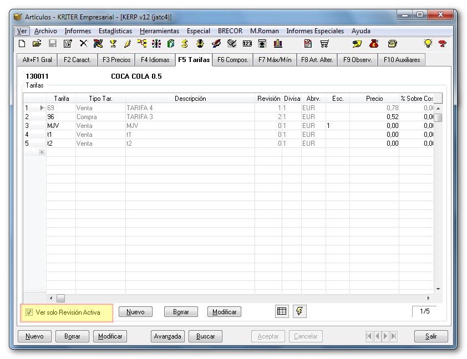This screenshot has height=359, width=467.
Task: Go to last record navigation arrow
Action: point(393,336)
